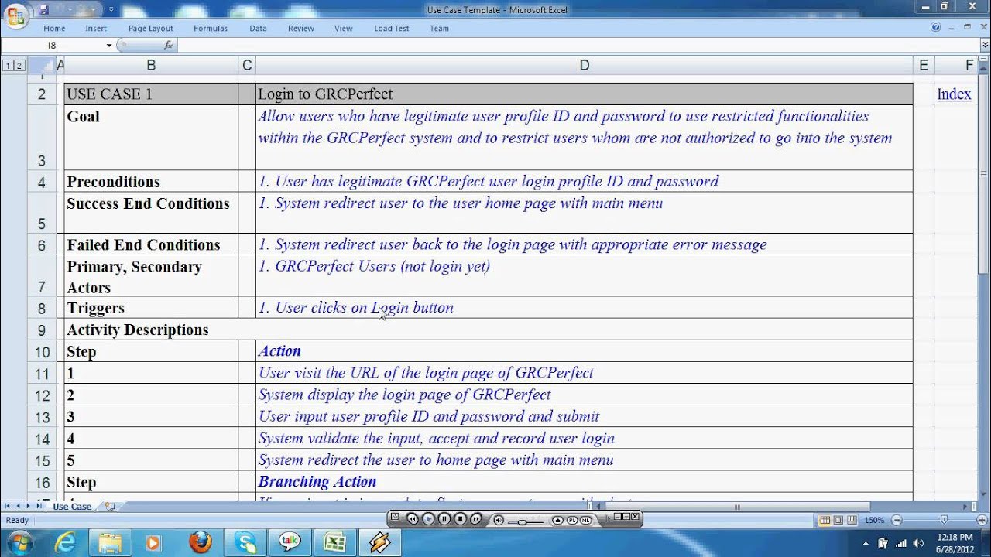Switch to the Formulas tab
Screen dimensions: 991x557
(211, 29)
